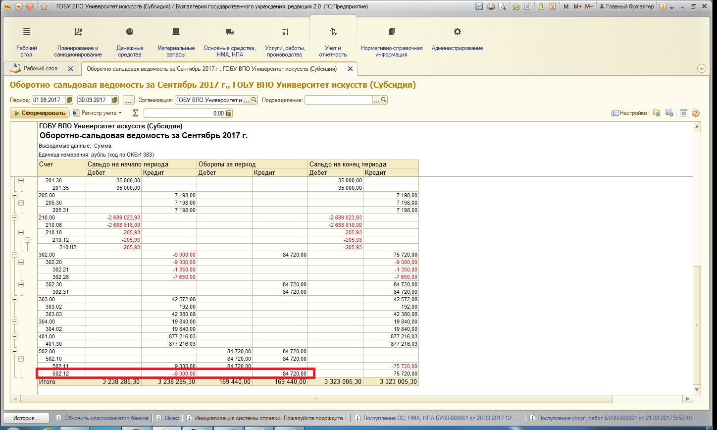Click the favorites star left of window title
Viewport: 717px width, 430px height.
44,7
